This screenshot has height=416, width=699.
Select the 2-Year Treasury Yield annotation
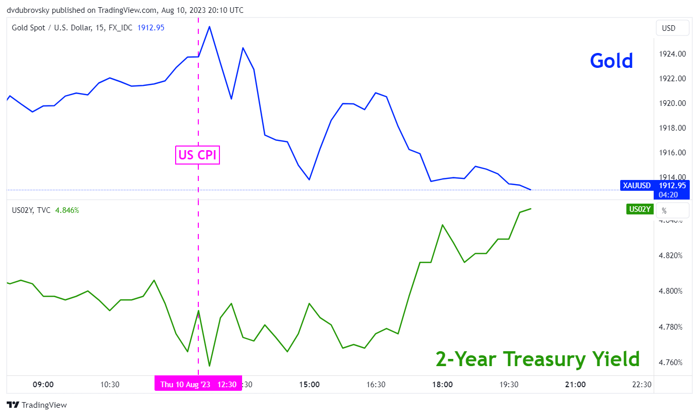coord(537,359)
